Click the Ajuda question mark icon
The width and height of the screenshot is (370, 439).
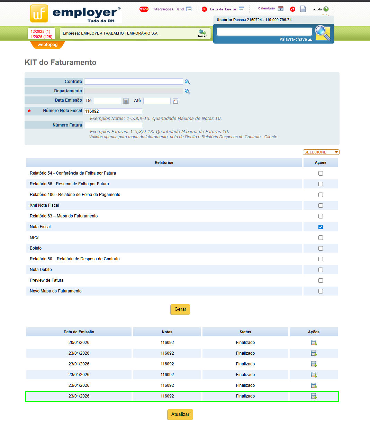[x=326, y=9]
